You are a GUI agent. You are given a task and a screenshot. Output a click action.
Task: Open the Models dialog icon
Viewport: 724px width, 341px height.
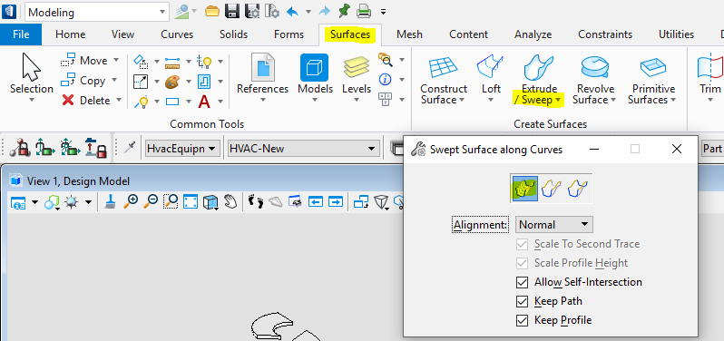point(315,68)
